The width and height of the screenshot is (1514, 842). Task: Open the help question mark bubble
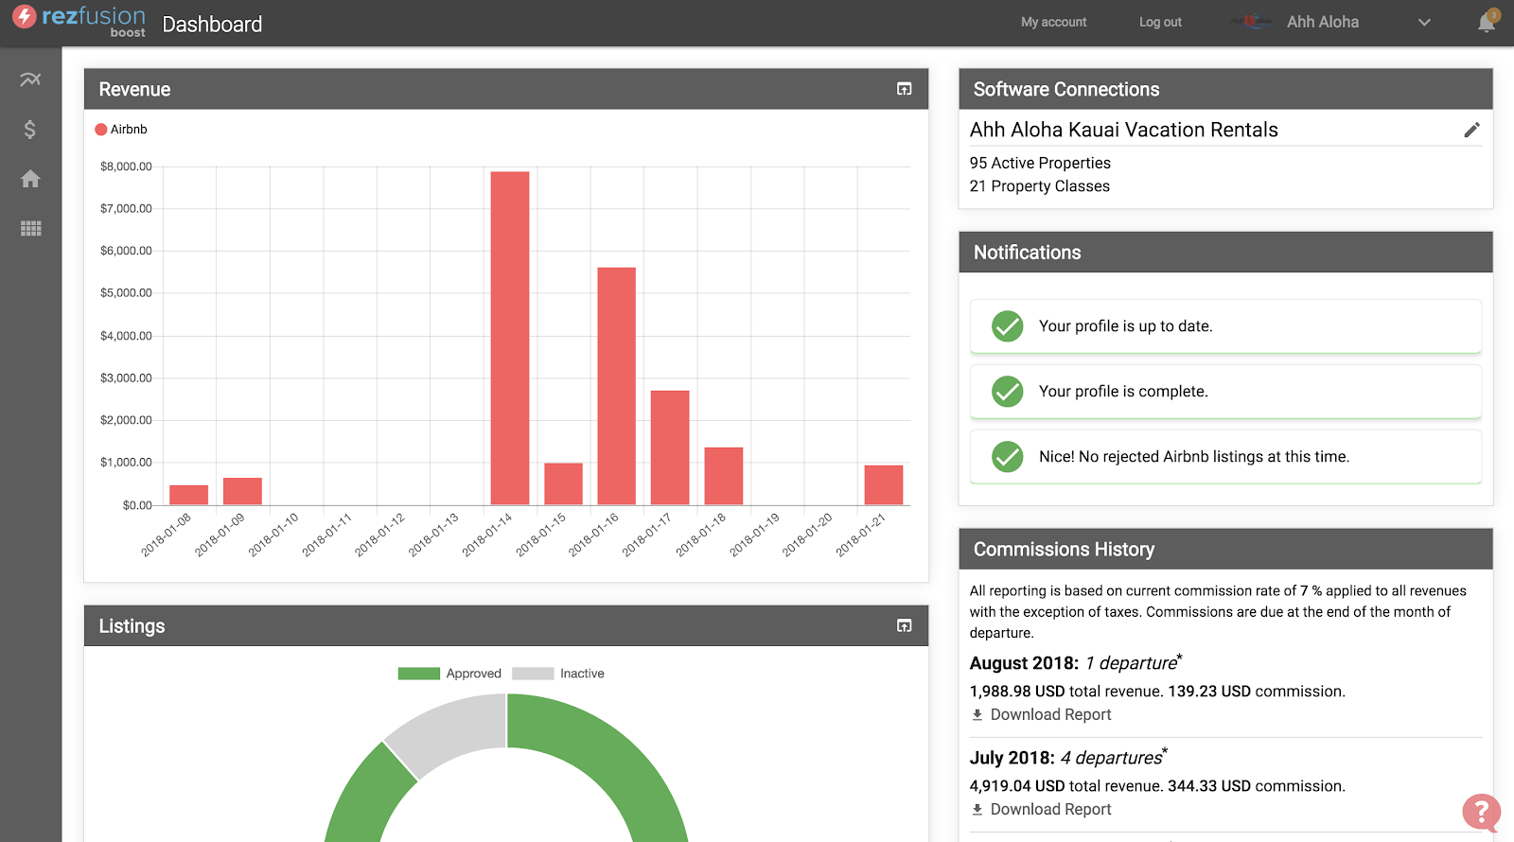click(x=1481, y=812)
